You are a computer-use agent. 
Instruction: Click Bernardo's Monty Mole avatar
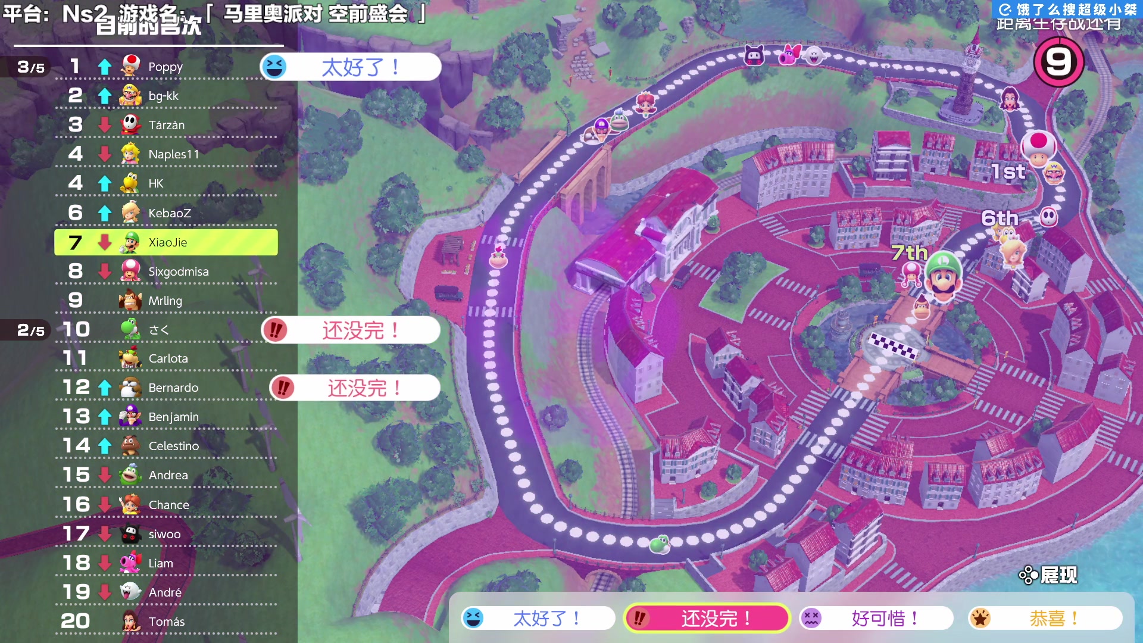(x=130, y=387)
